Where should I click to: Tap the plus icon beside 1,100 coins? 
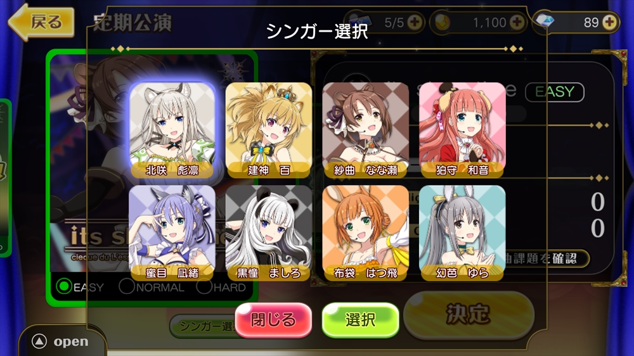coord(517,22)
